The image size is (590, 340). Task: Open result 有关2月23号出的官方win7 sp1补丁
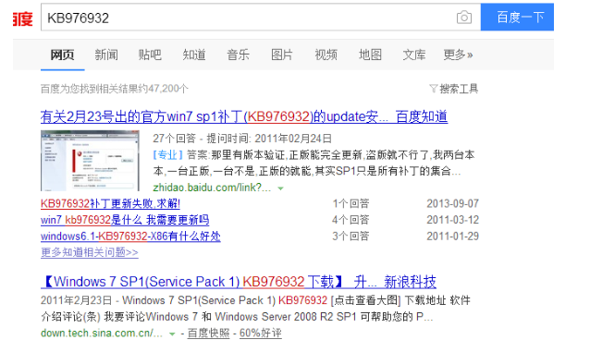pyautogui.click(x=244, y=116)
